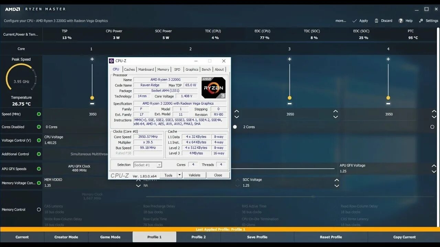Click the Core Speed 3950.57 MHz field
Image resolution: width=440 pixels, height=247 pixels.
[148, 137]
